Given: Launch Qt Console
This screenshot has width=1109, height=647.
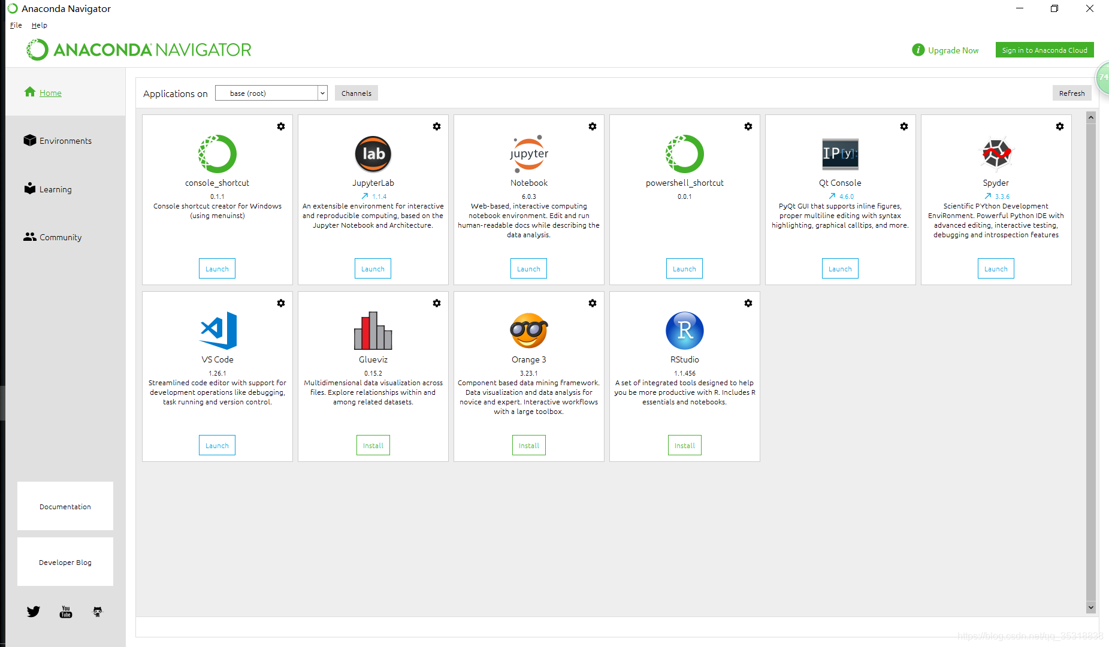Looking at the screenshot, I should coord(840,269).
